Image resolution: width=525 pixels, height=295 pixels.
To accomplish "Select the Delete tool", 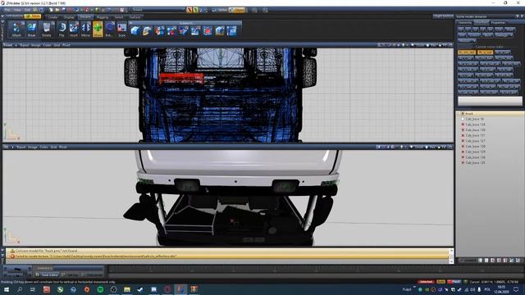I will (47, 29).
